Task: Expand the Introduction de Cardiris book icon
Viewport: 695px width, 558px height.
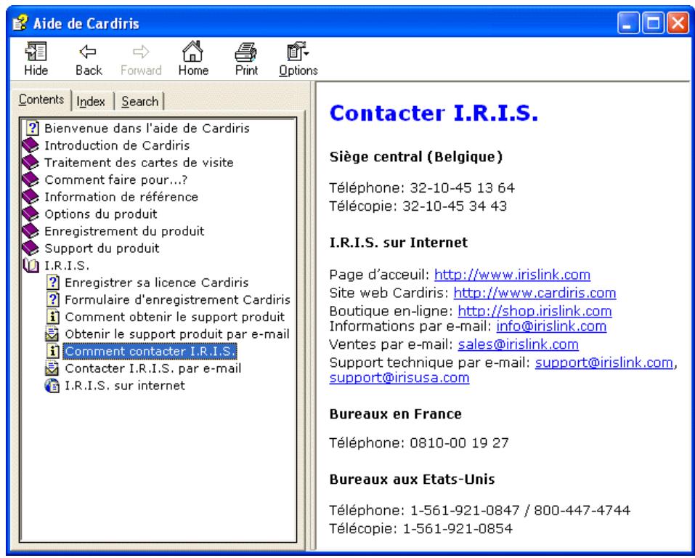Action: click(31, 145)
